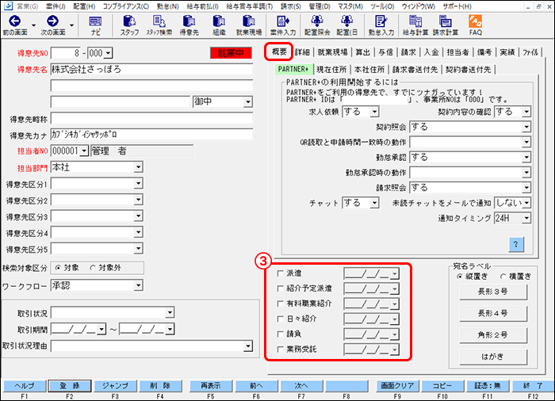Open the 就業現場 toolbar icon
555x401 pixels.
[249, 25]
